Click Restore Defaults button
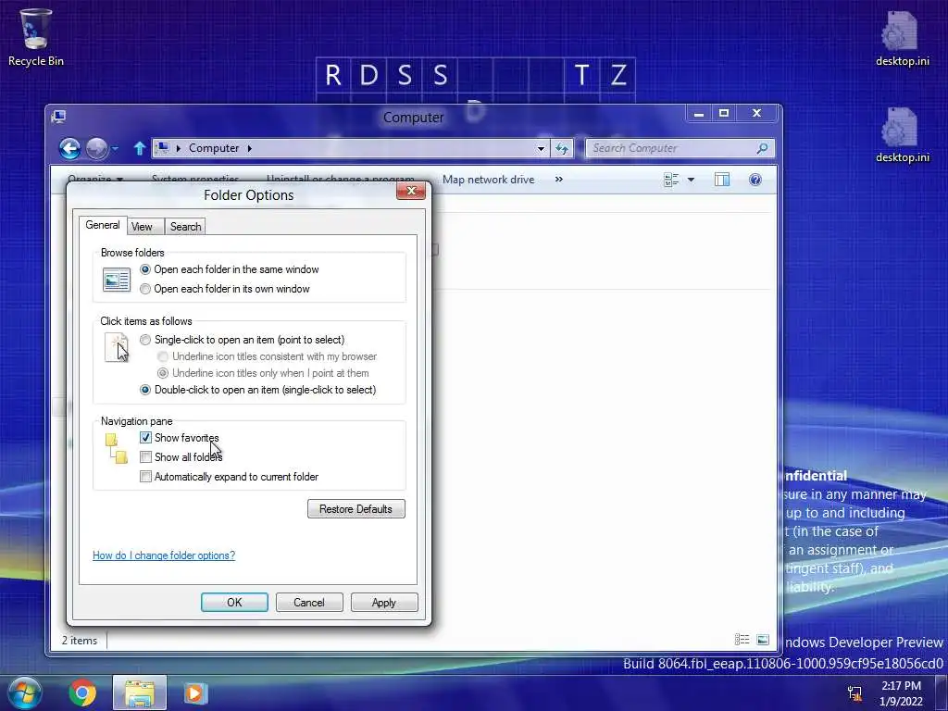Image resolution: width=948 pixels, height=711 pixels. tap(356, 509)
